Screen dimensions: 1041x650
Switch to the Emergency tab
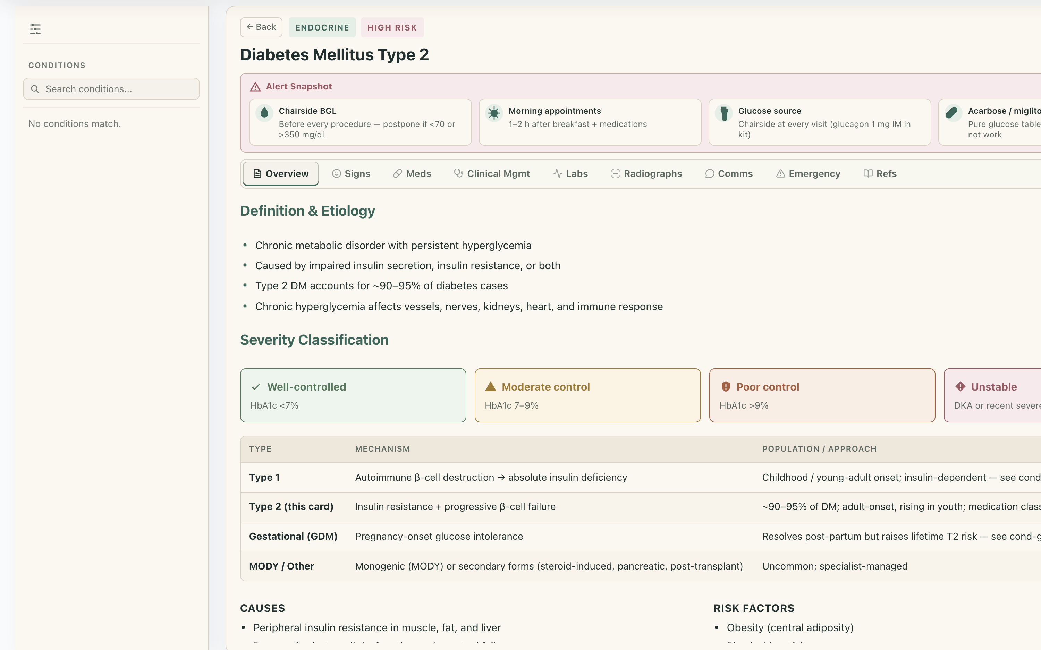tap(808, 174)
